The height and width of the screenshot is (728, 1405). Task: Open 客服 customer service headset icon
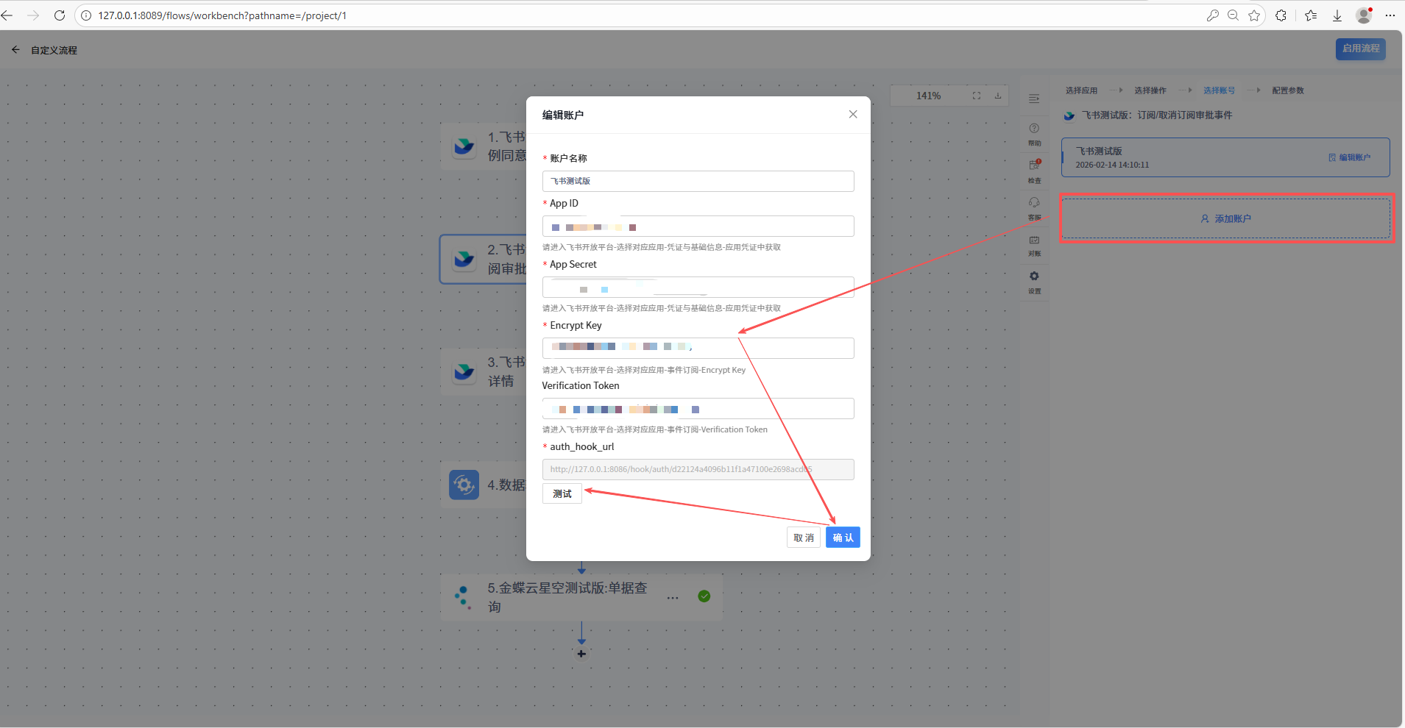pyautogui.click(x=1034, y=207)
